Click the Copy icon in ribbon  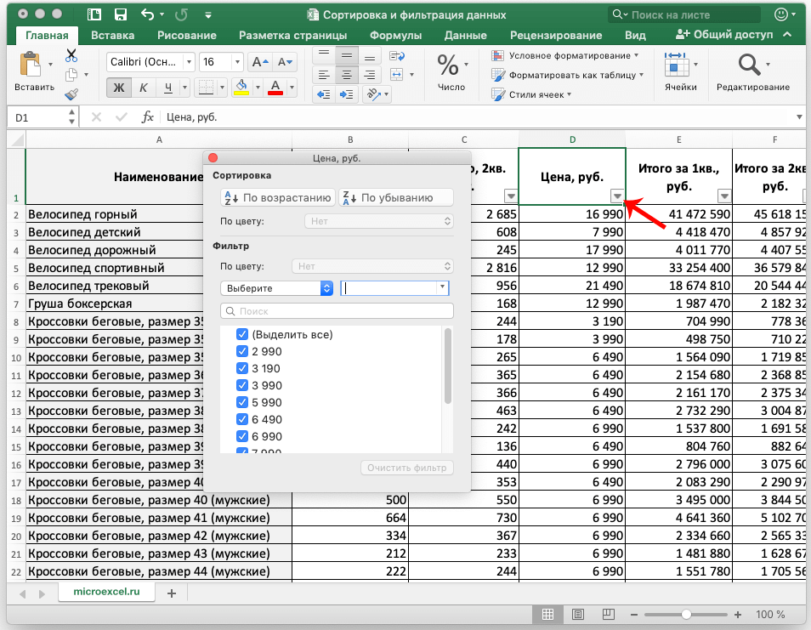(71, 75)
